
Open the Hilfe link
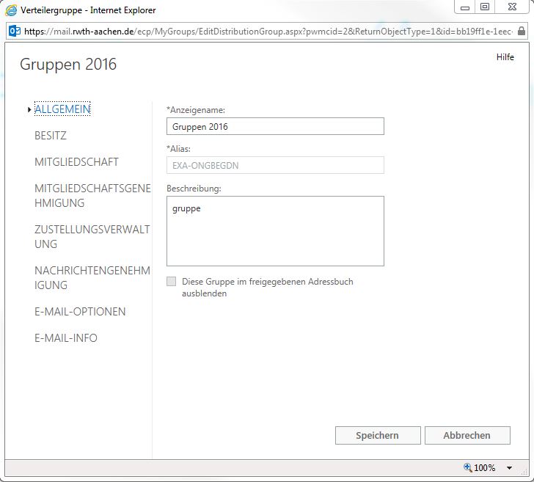click(505, 57)
